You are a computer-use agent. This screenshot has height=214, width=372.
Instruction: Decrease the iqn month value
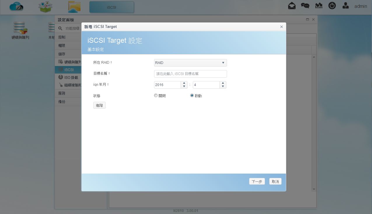tap(223, 87)
